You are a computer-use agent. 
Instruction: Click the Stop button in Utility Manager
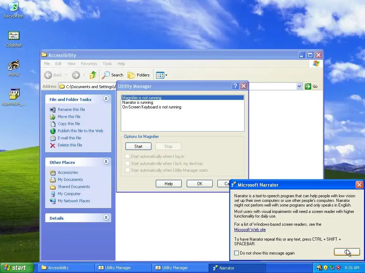[x=168, y=146]
